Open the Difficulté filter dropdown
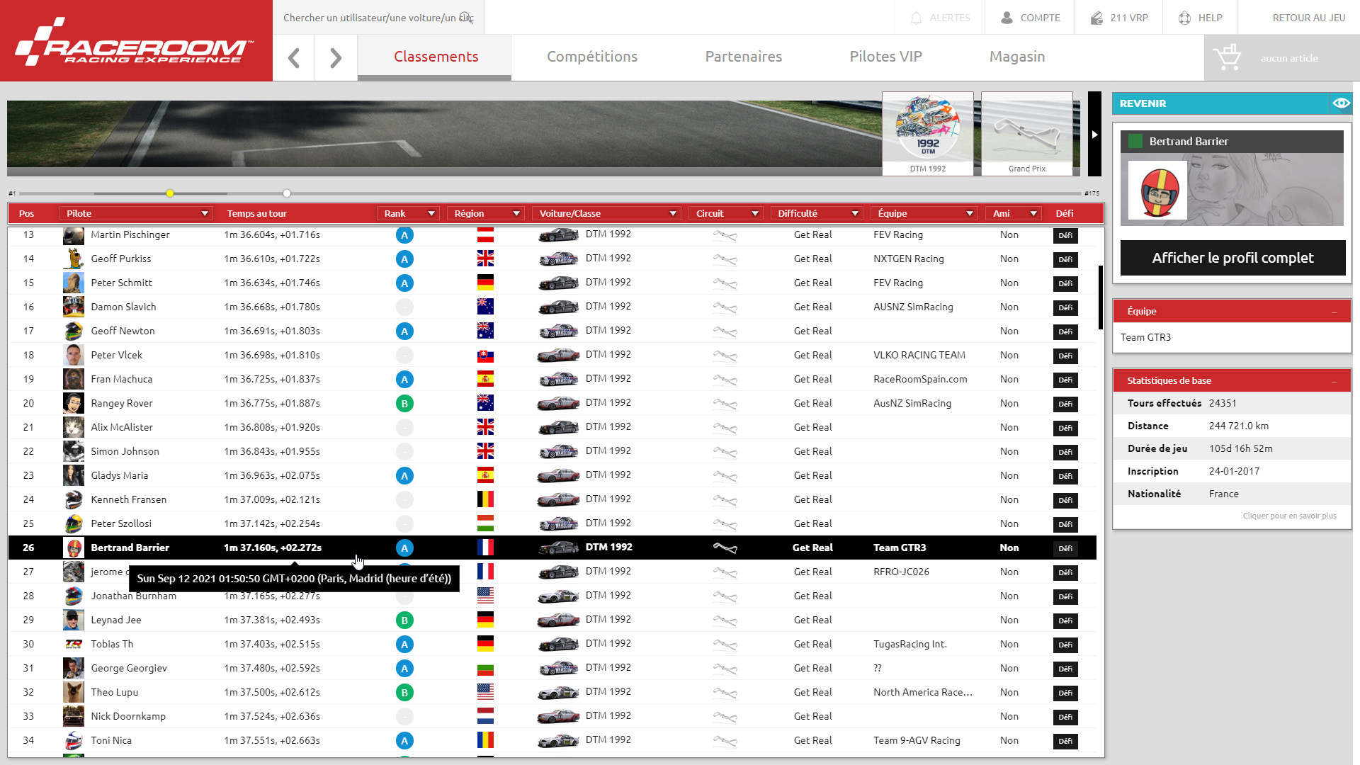Screen dimensions: 1360x765 coord(854,213)
